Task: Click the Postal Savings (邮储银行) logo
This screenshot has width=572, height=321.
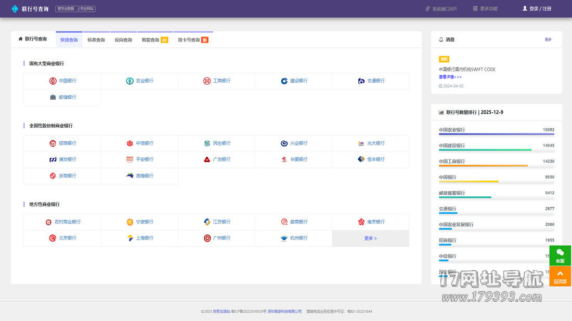Action: click(53, 97)
